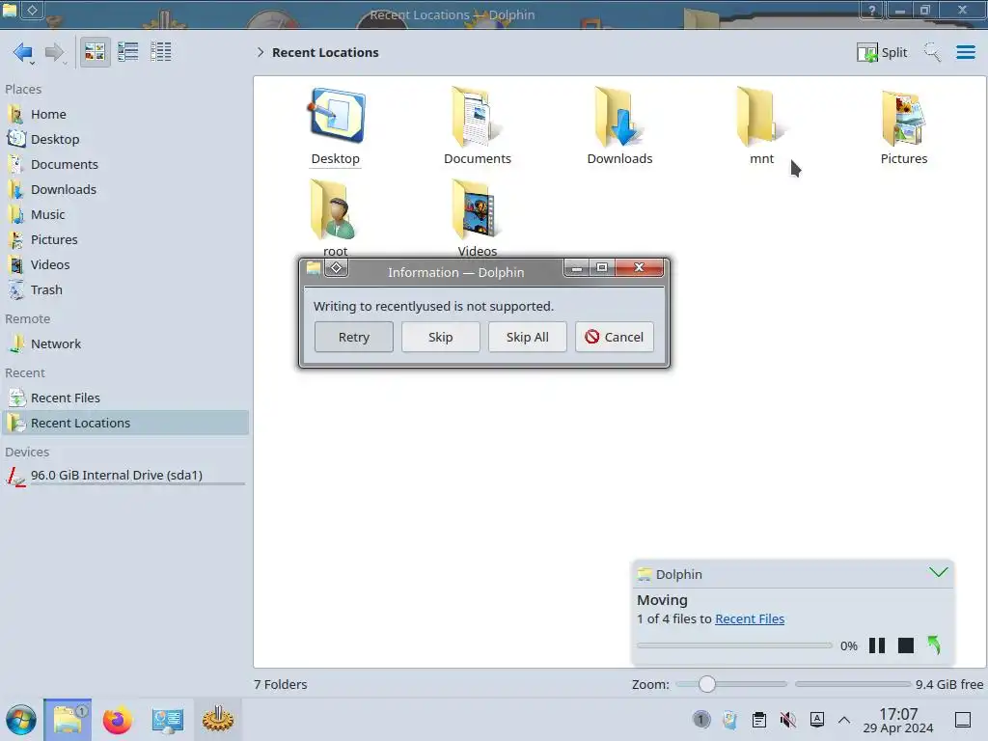This screenshot has height=741, width=988.
Task: Open the Start menu launcher
Action: 21,720
